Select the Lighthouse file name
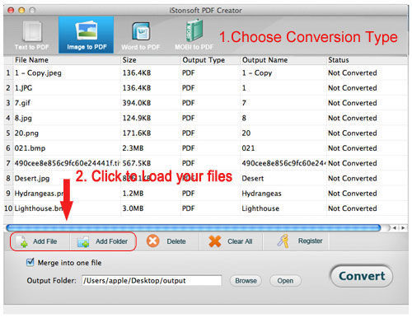412x318 pixels. (x=38, y=208)
